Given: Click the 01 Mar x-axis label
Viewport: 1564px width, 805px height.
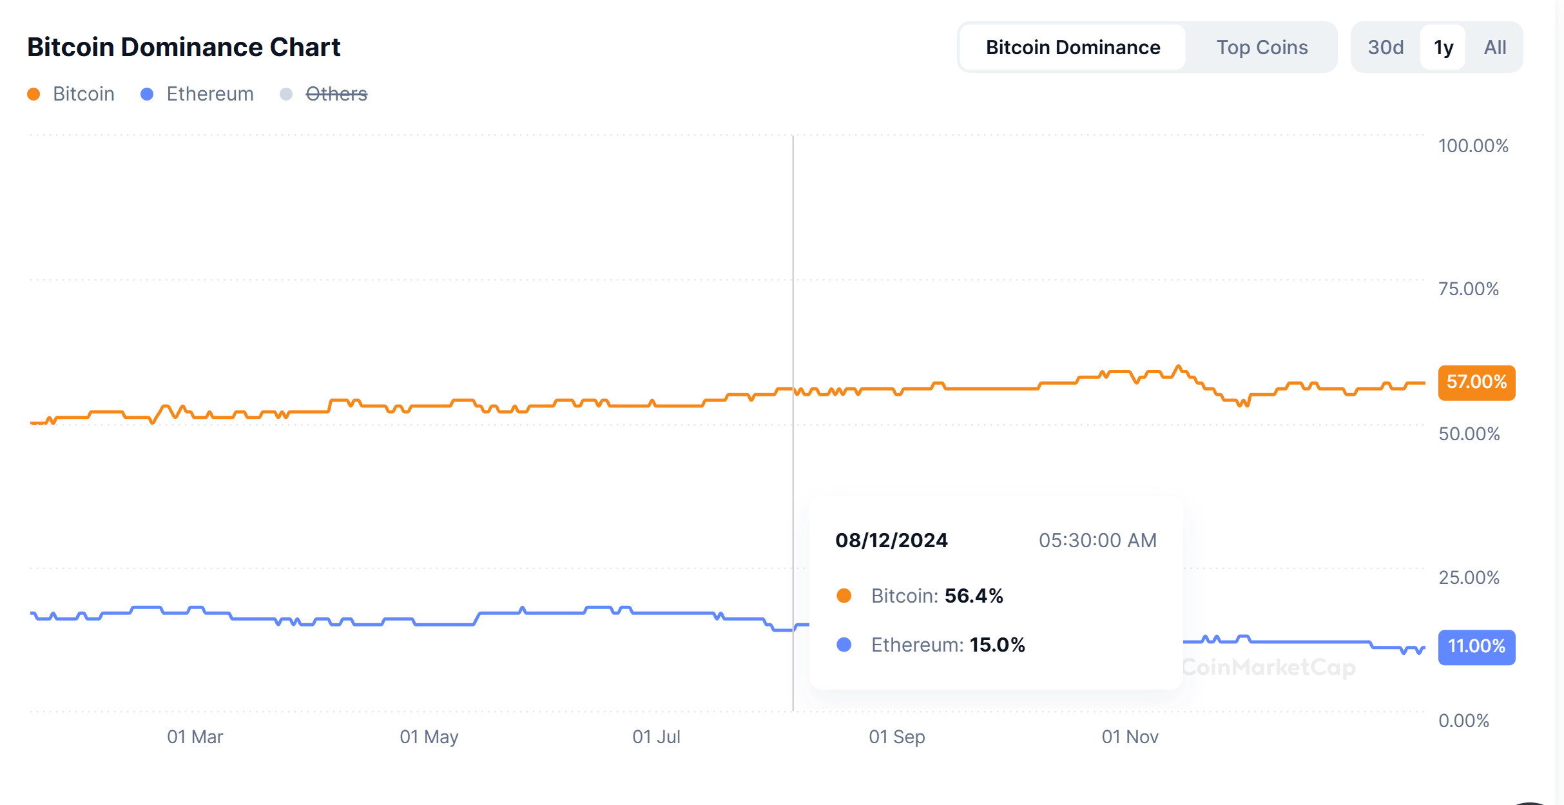Looking at the screenshot, I should 195,737.
